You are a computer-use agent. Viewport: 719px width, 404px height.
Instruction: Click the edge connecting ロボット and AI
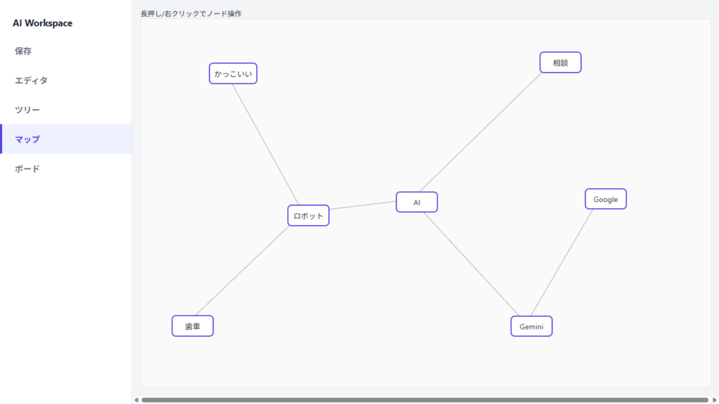[x=362, y=206]
